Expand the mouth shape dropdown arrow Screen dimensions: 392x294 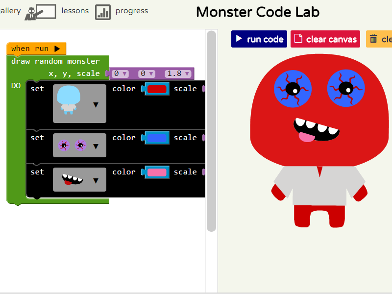pos(96,180)
